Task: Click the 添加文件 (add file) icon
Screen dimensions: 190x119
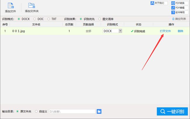Action: (x=11, y=6)
